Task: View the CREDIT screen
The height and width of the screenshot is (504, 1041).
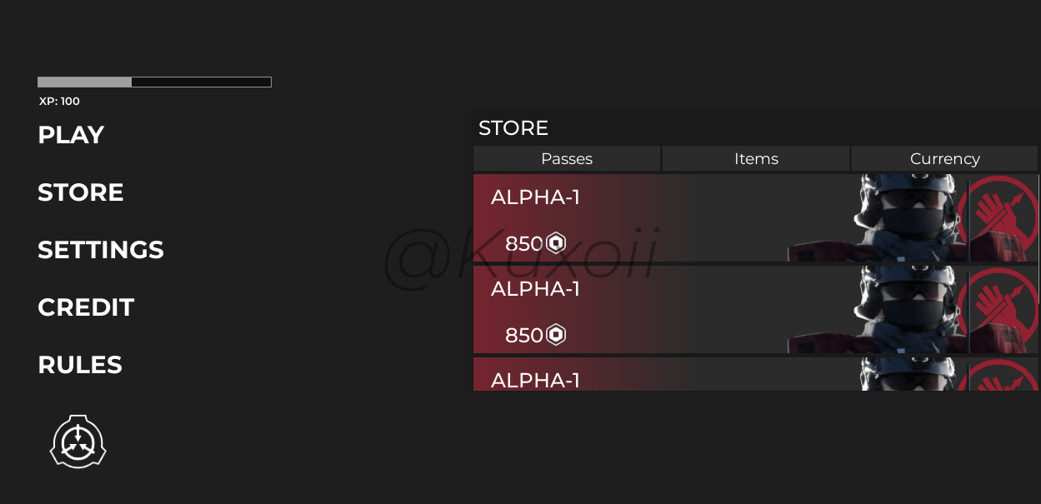Action: 86,307
